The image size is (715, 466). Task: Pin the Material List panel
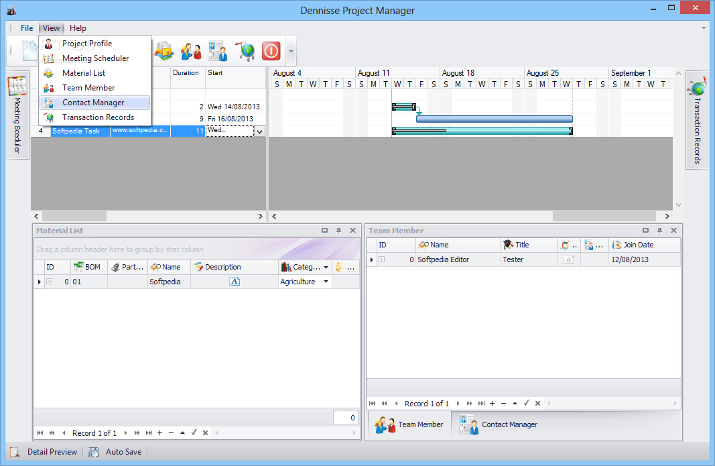[338, 231]
